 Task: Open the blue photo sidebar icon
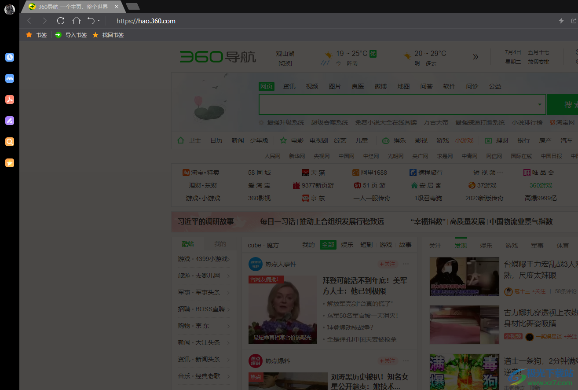coord(10,78)
